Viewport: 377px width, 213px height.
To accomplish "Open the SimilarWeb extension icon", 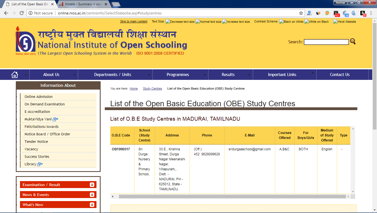I will coord(318,13).
